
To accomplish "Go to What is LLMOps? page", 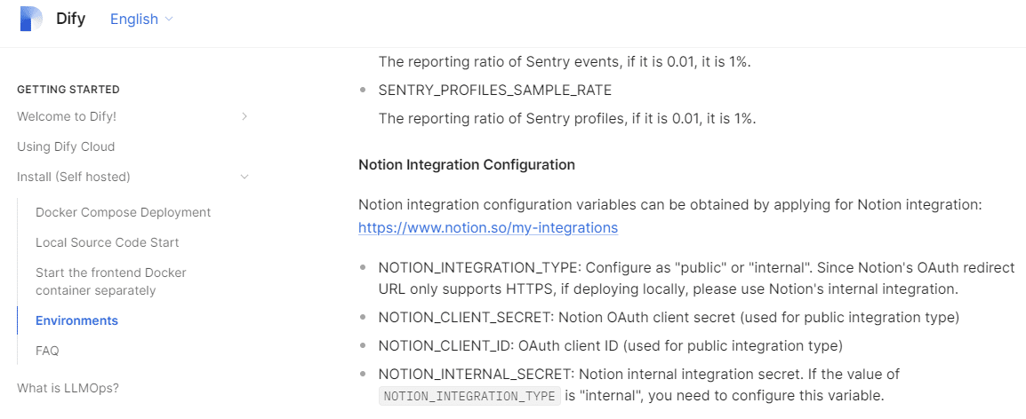I will pos(68,388).
